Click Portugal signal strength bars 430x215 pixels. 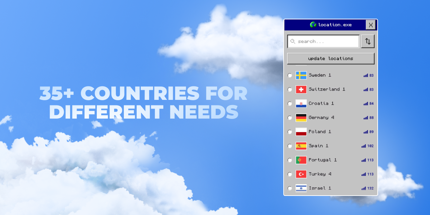[x=363, y=160]
